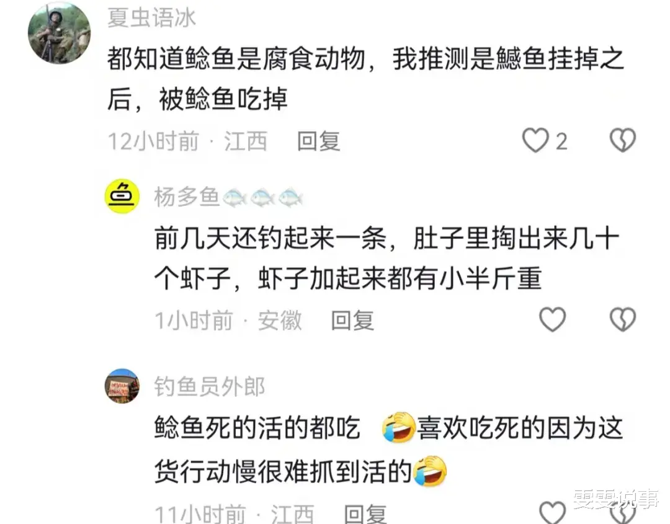Select comment text about 鲶鱼是腐食动物
Viewport: 670px width, 524px height.
[x=366, y=79]
